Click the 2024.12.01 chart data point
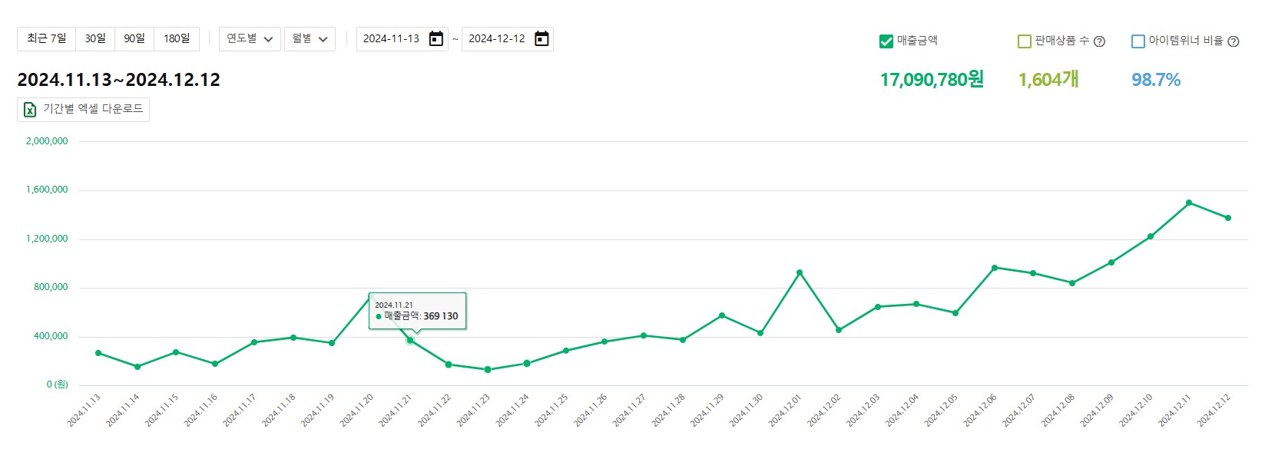This screenshot has width=1275, height=452. (x=800, y=272)
